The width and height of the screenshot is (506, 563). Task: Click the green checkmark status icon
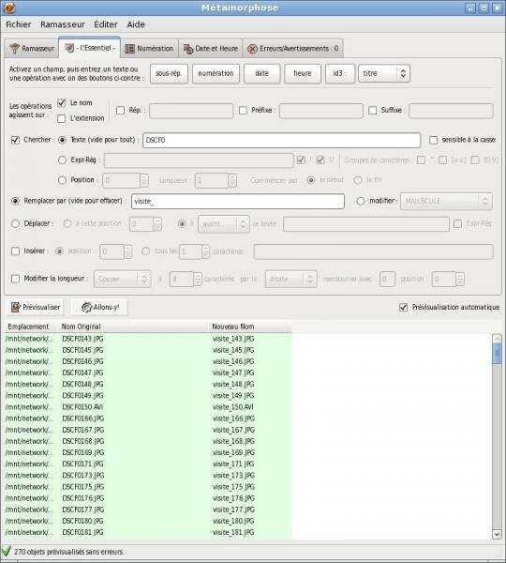pyautogui.click(x=7, y=551)
